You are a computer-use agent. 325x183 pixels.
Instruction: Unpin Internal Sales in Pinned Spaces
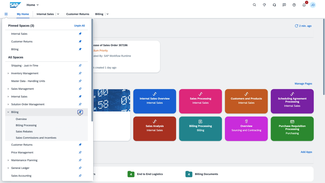coord(80,34)
